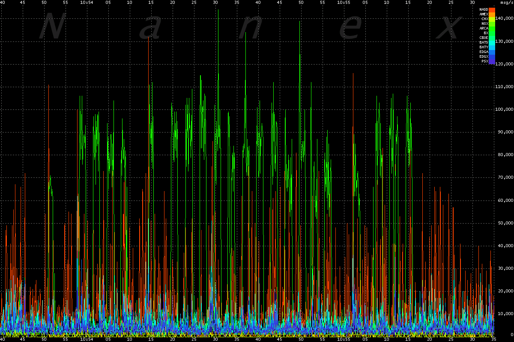Click the red NASD color swatch
The image size is (514, 342).
pyautogui.click(x=492, y=9)
